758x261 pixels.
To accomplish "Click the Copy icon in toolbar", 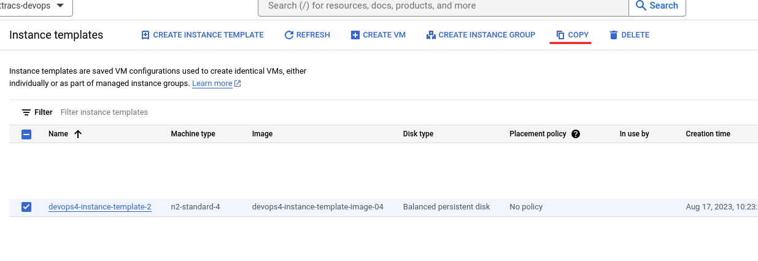I will [560, 35].
